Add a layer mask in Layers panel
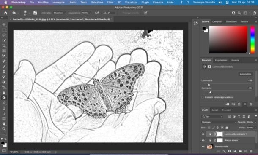Screen dimensions: 258x155 [229, 151]
